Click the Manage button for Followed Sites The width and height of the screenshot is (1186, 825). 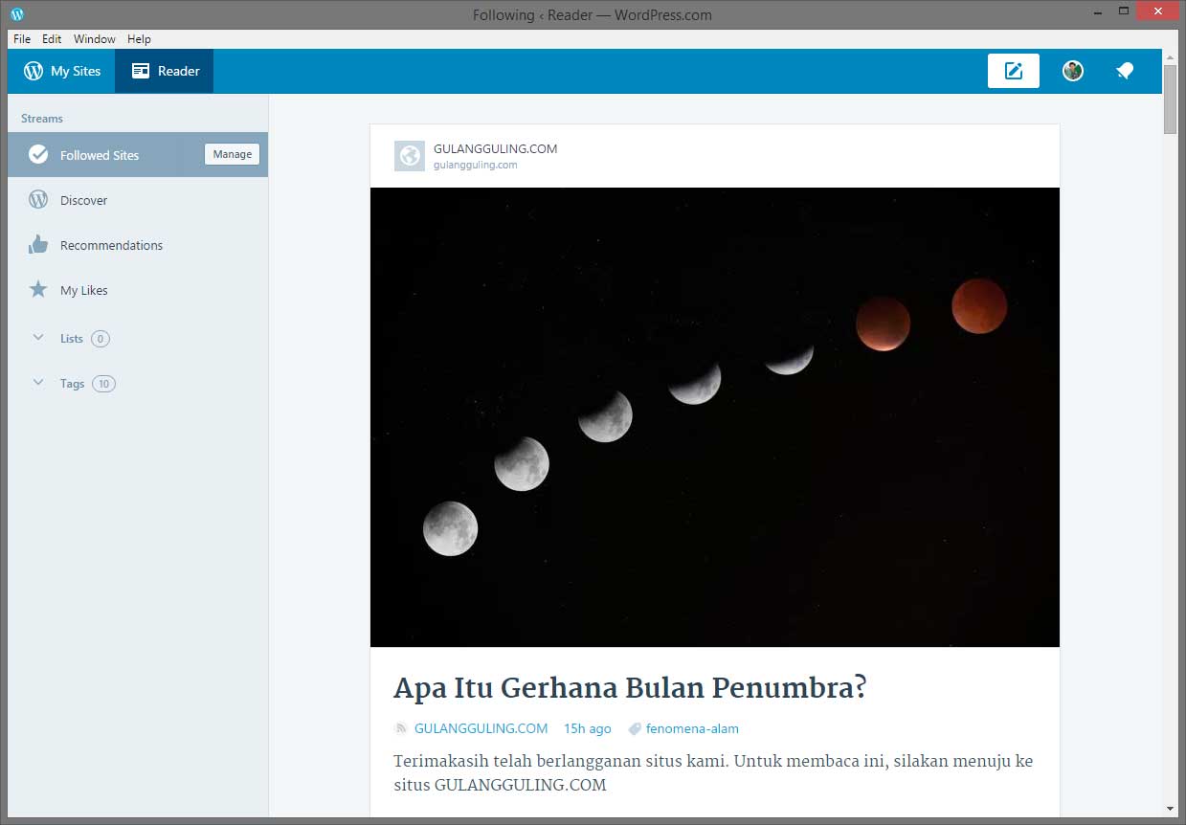233,154
